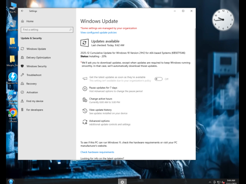
Task: Click the View update history icon
Action: (85, 111)
